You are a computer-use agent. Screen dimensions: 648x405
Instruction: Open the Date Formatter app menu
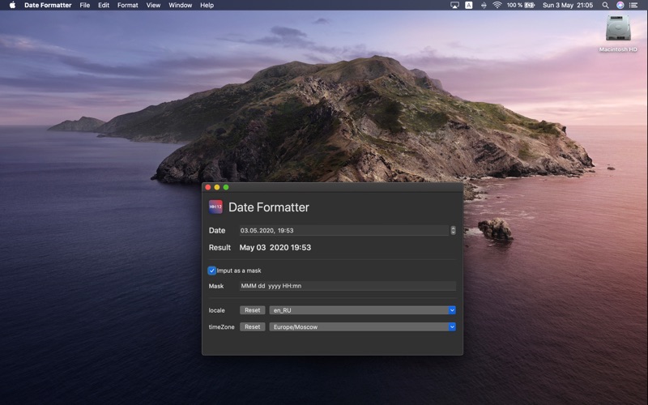(x=48, y=5)
